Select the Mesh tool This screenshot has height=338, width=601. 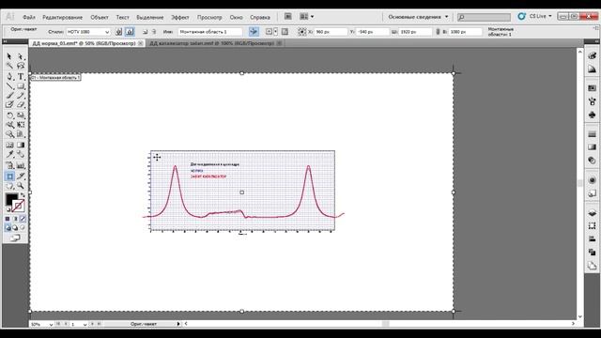click(x=9, y=145)
